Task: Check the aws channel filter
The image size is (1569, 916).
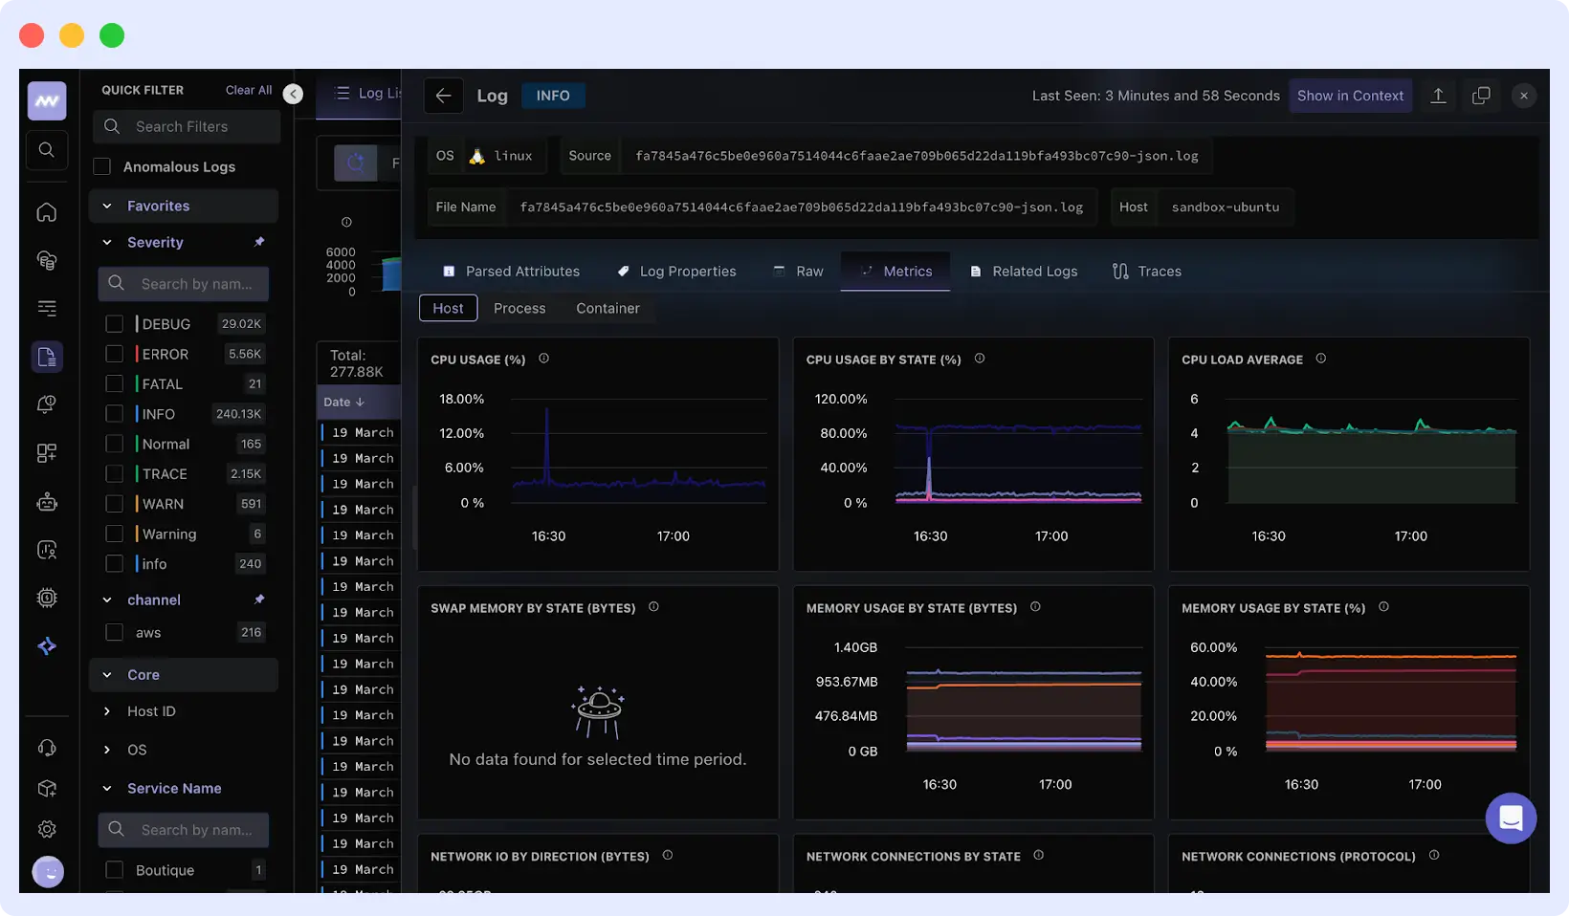Action: point(113,632)
